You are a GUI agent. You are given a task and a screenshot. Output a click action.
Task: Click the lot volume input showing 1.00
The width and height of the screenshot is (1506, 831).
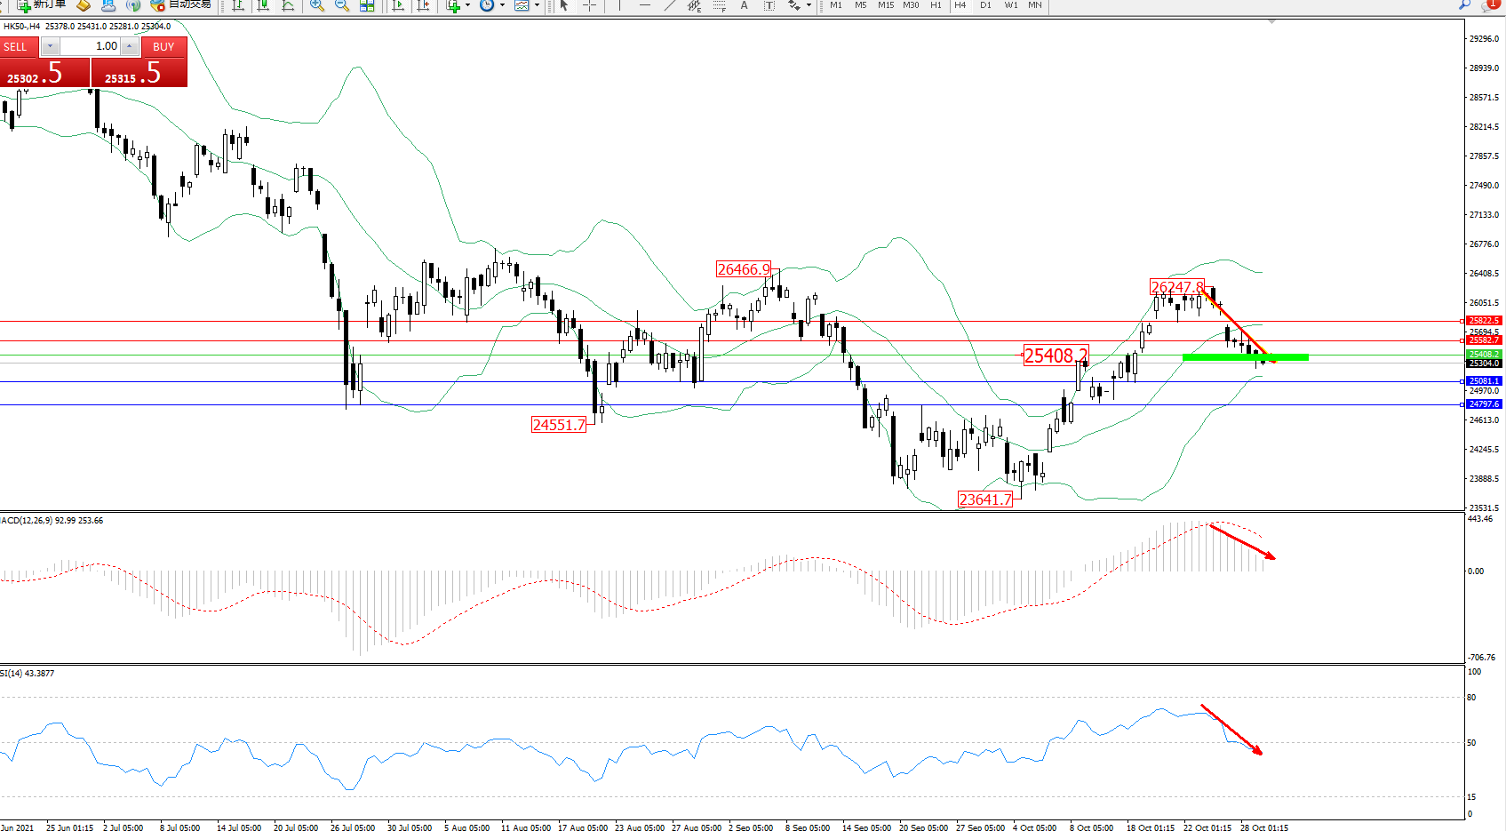91,46
